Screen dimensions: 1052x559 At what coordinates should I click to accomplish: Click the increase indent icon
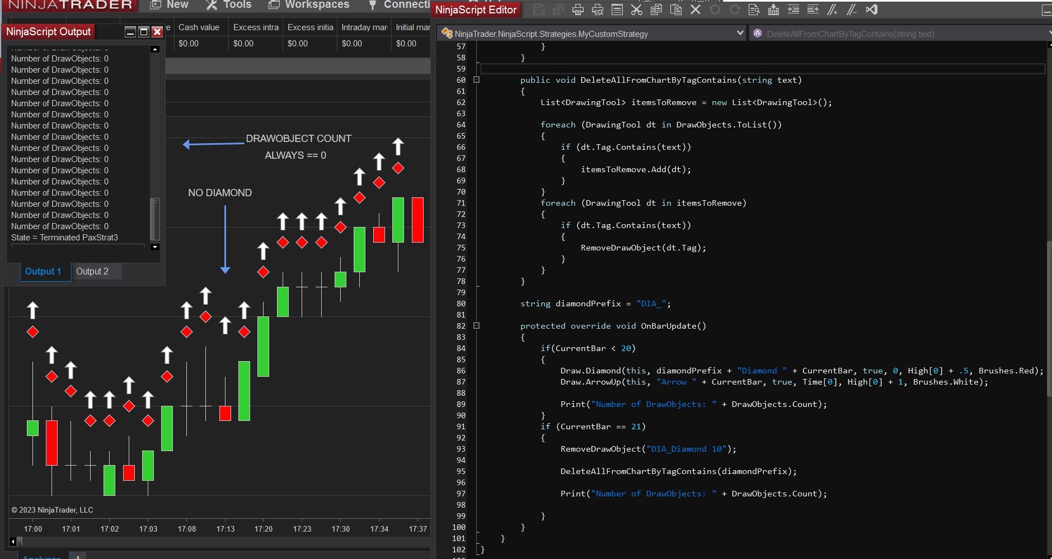813,10
